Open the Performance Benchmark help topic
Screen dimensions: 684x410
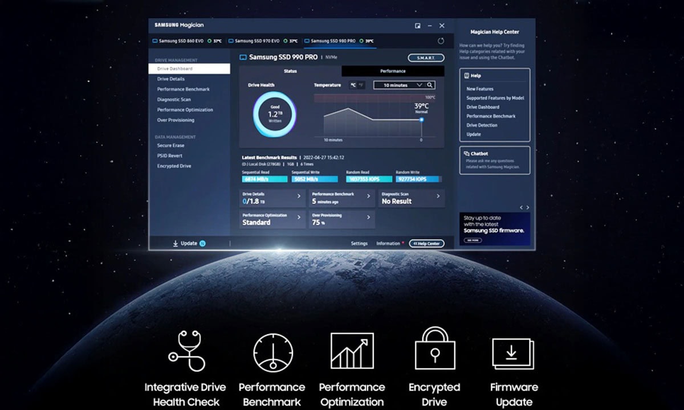click(x=491, y=116)
